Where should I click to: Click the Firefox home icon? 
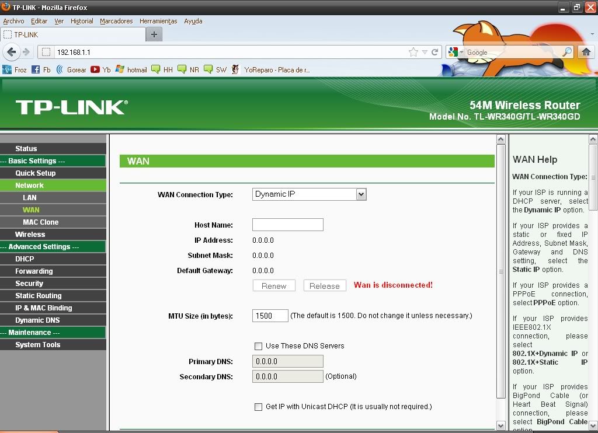pyautogui.click(x=586, y=52)
